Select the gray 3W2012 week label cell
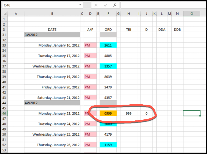Screen dimensions: 207x154 pos(52,35)
